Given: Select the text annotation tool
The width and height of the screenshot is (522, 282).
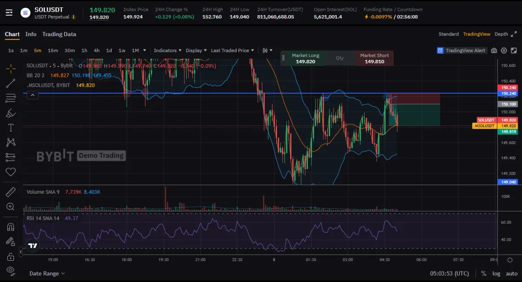Looking at the screenshot, I should tap(10, 128).
